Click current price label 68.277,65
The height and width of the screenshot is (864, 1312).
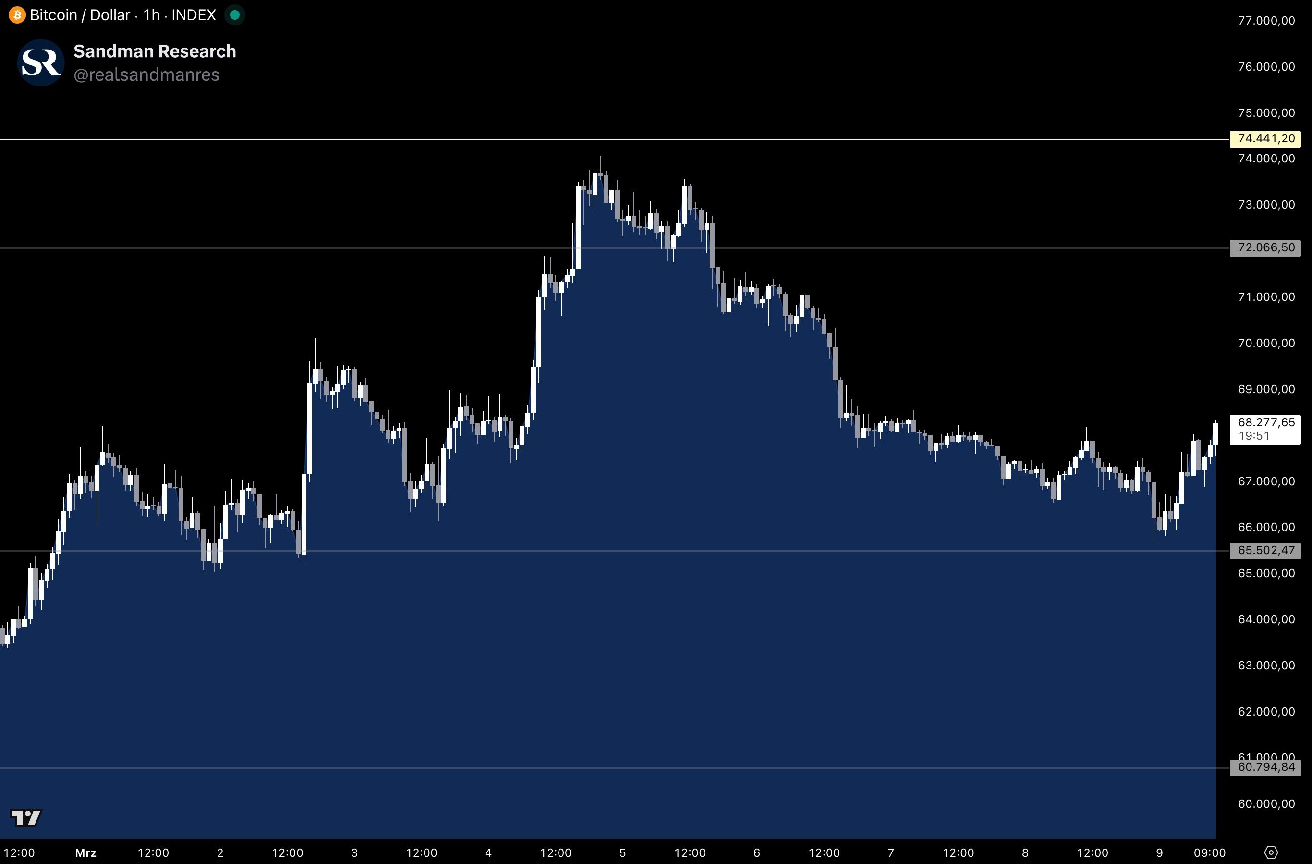coord(1266,429)
